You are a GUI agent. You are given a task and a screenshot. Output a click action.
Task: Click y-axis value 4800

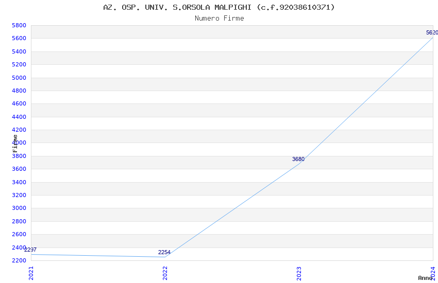(19, 91)
